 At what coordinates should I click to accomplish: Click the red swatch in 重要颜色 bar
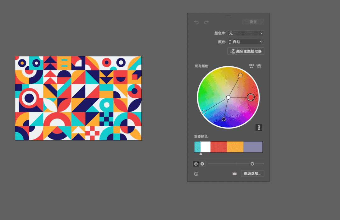[x=218, y=147]
